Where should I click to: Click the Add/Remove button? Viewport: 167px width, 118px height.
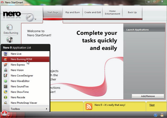click(x=148, y=96)
